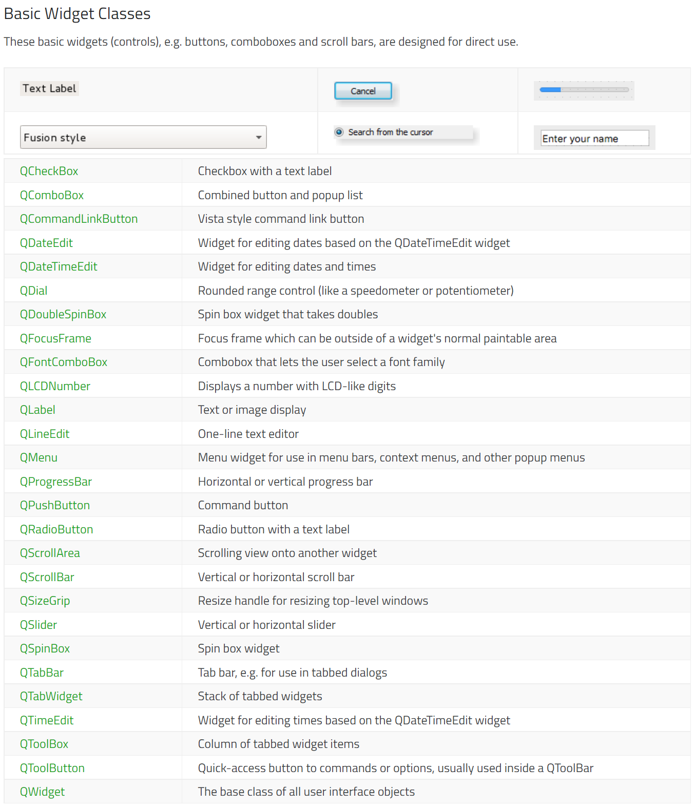Click the 'Enter your name' text field
The width and height of the screenshot is (695, 807).
point(594,139)
